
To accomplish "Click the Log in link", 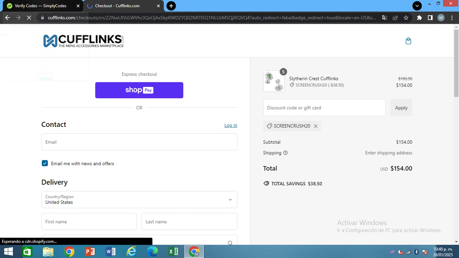I will pos(231,125).
